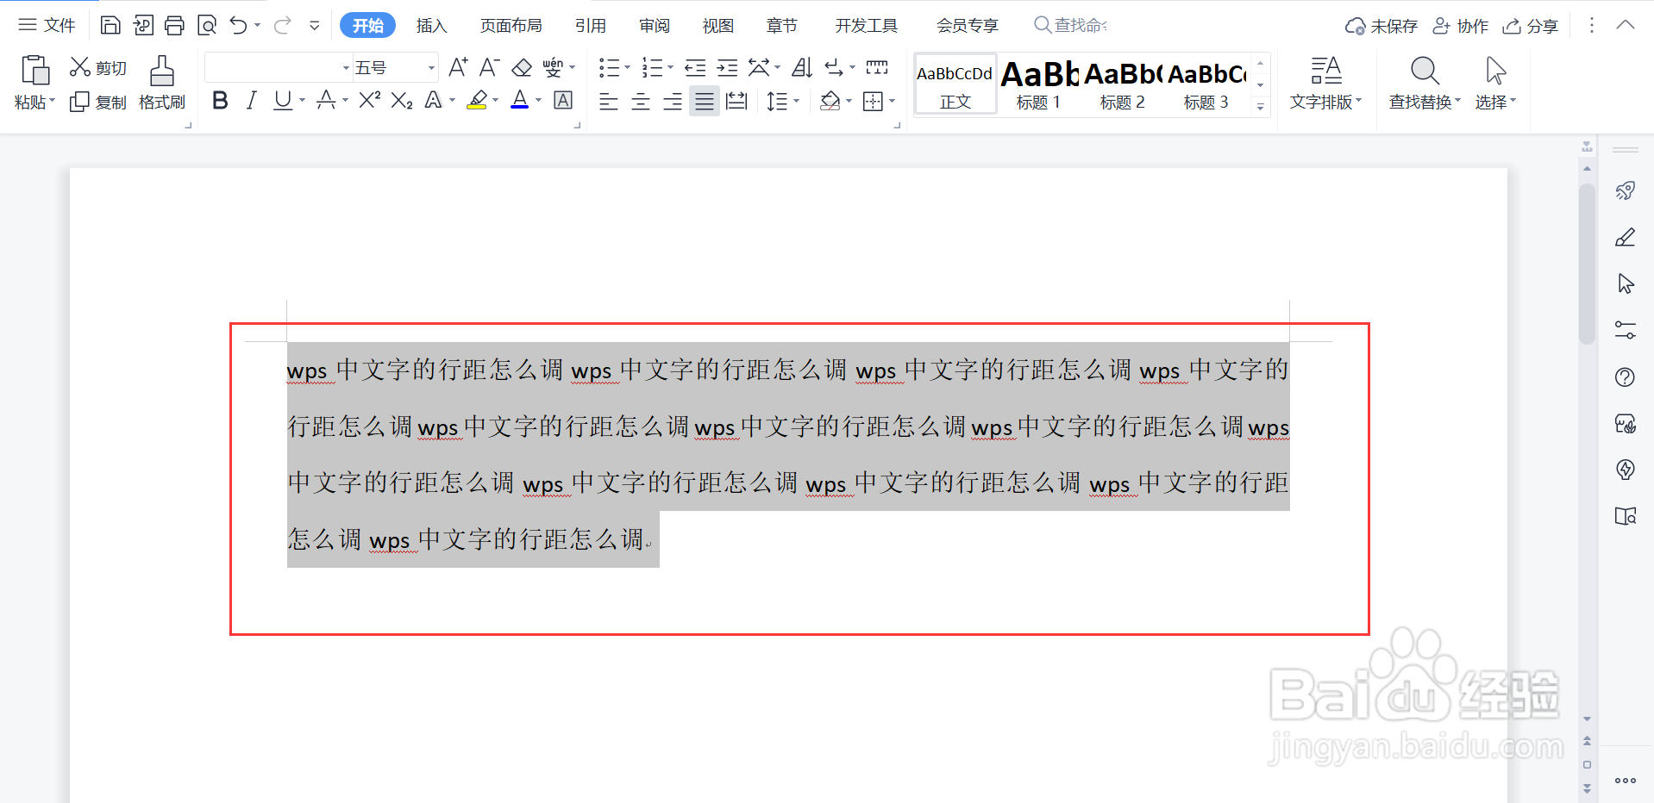The height and width of the screenshot is (803, 1654).
Task: Set center text alignment
Action: (641, 102)
